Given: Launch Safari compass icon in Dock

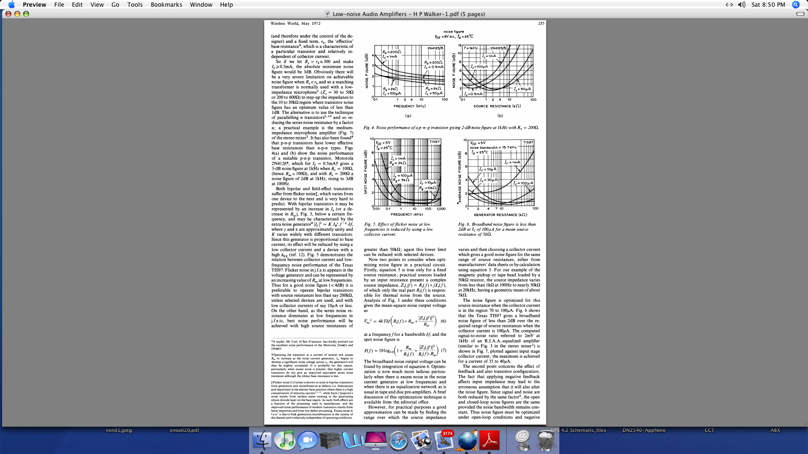Looking at the screenshot, I should pyautogui.click(x=399, y=441).
